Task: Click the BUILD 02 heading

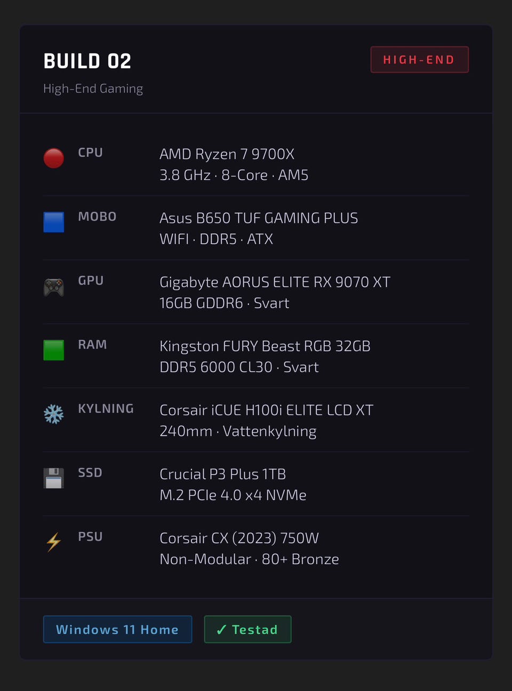Action: (x=87, y=61)
